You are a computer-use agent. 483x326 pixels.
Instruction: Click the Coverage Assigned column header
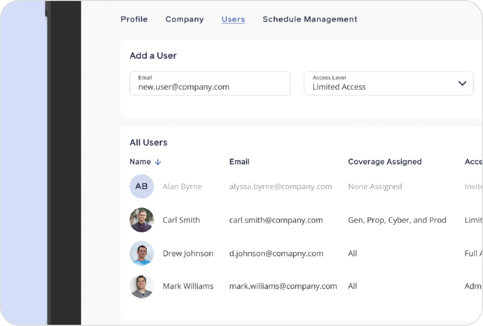click(x=384, y=162)
